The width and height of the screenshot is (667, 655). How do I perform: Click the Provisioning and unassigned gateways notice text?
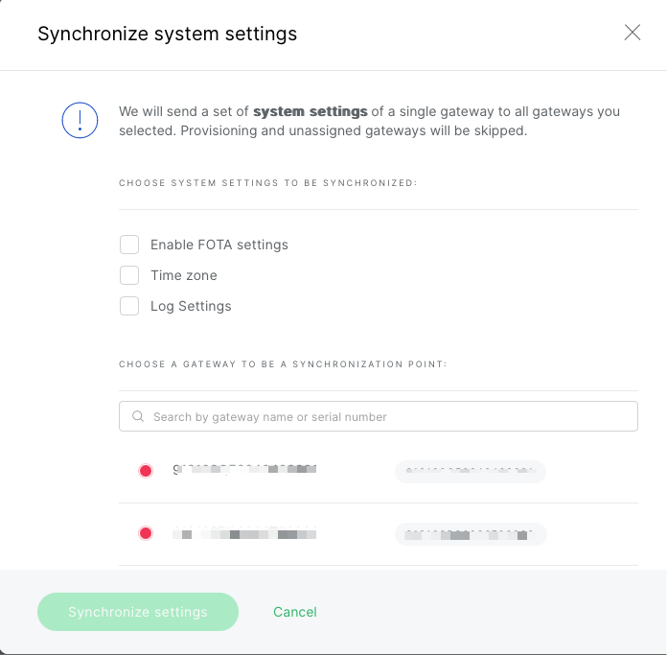(354, 130)
